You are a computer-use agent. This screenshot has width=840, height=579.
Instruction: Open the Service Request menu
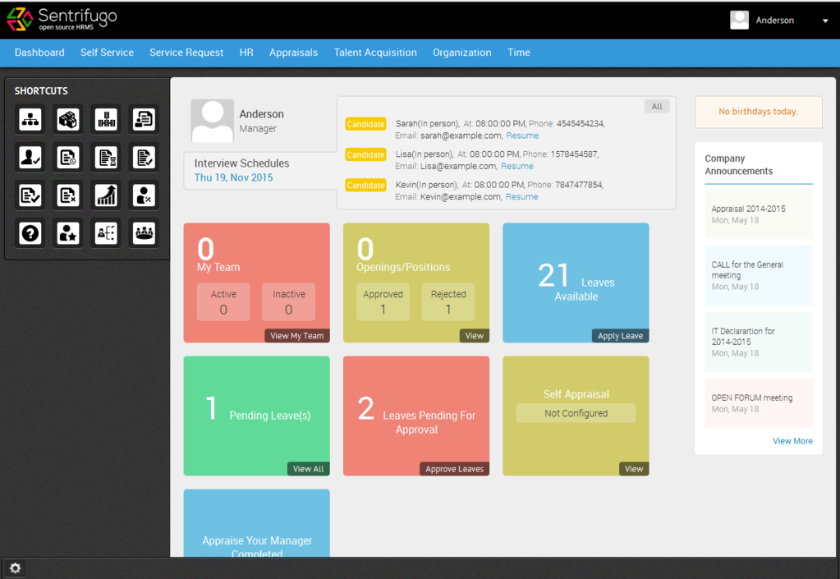tap(186, 53)
